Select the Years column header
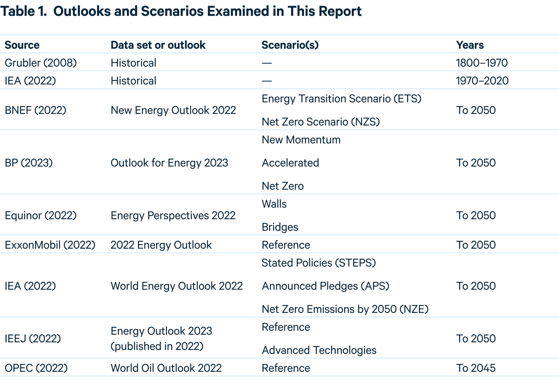559x382 pixels. pos(470,45)
